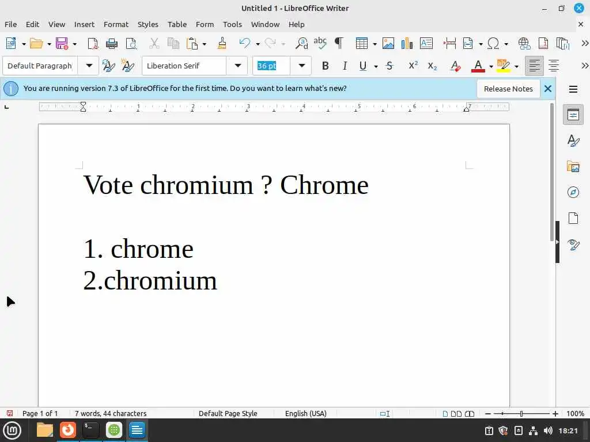This screenshot has height=442, width=590.
Task: Open Firefox from the taskbar
Action: [68, 430]
